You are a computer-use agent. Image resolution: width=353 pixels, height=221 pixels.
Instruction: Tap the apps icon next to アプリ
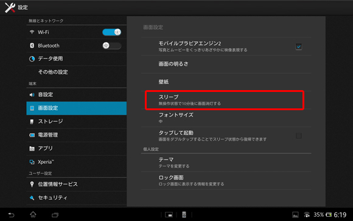32,149
